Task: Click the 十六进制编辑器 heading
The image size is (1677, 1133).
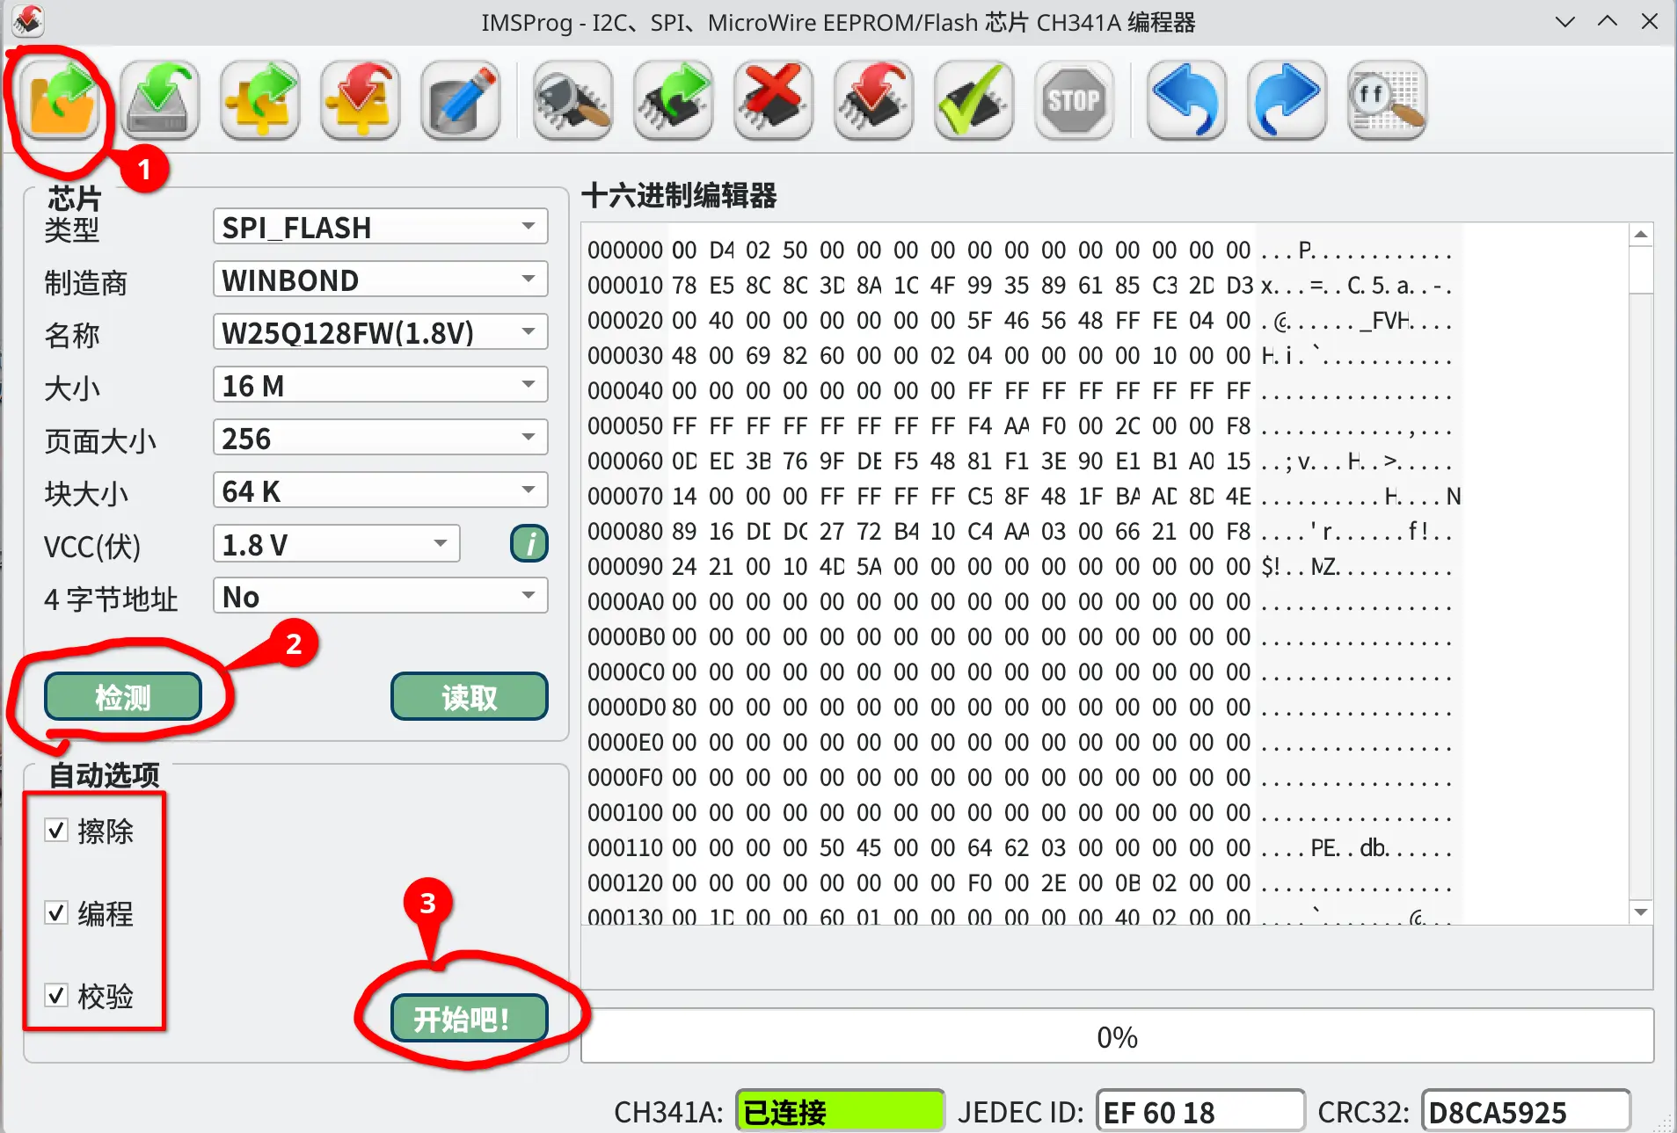Action: (x=679, y=195)
